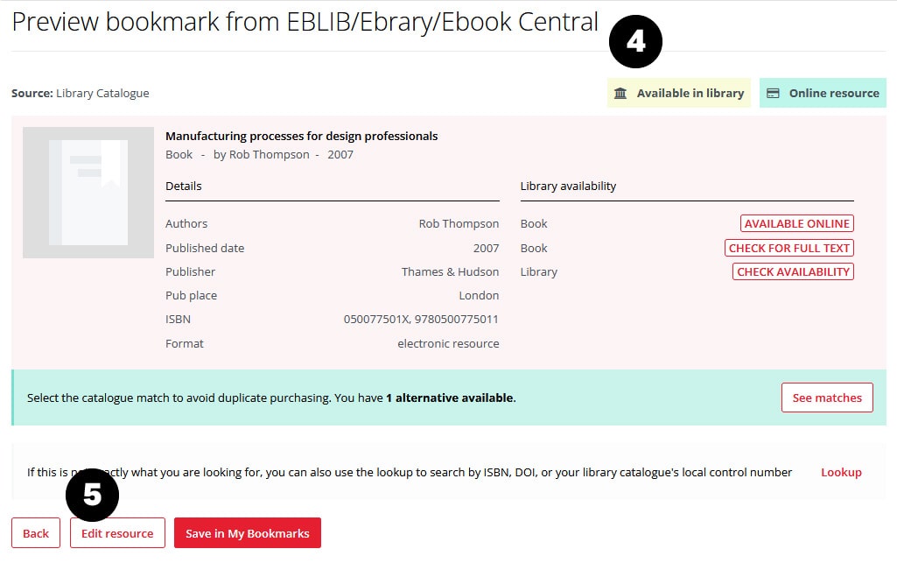
Task: Click the numbered marker 5 circle
Action: [x=92, y=496]
